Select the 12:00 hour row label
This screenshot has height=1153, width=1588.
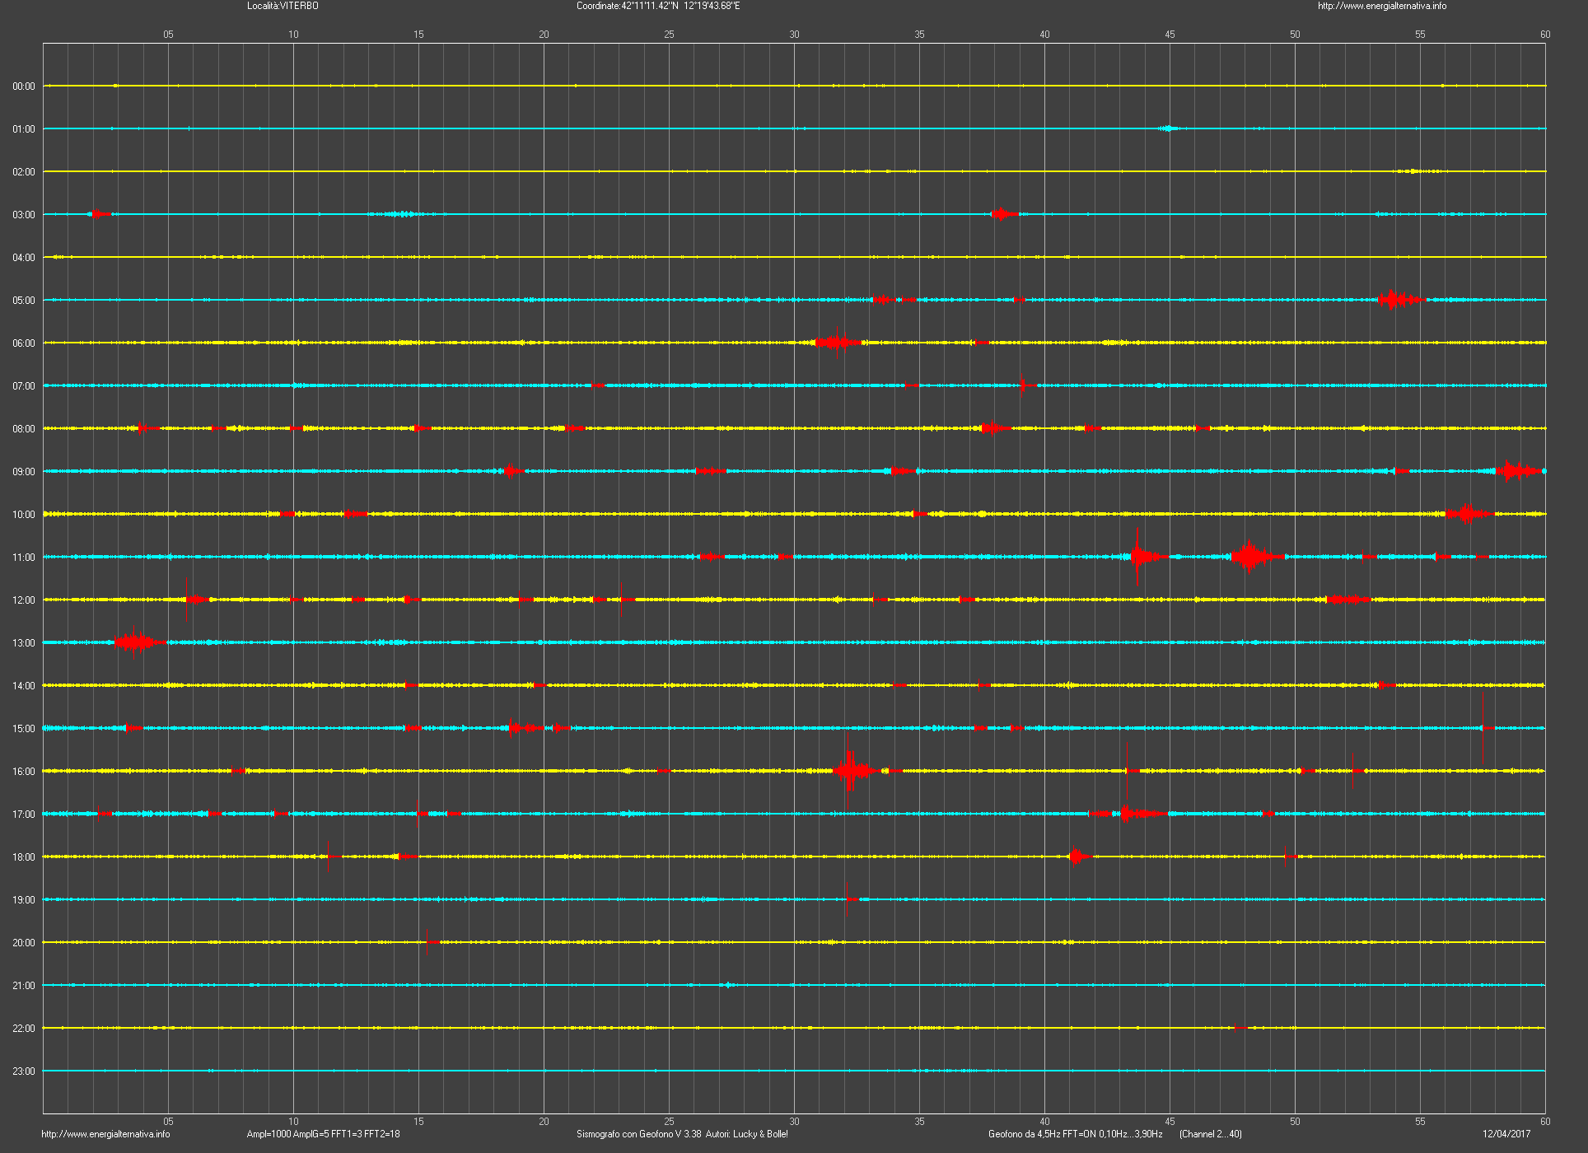(24, 600)
